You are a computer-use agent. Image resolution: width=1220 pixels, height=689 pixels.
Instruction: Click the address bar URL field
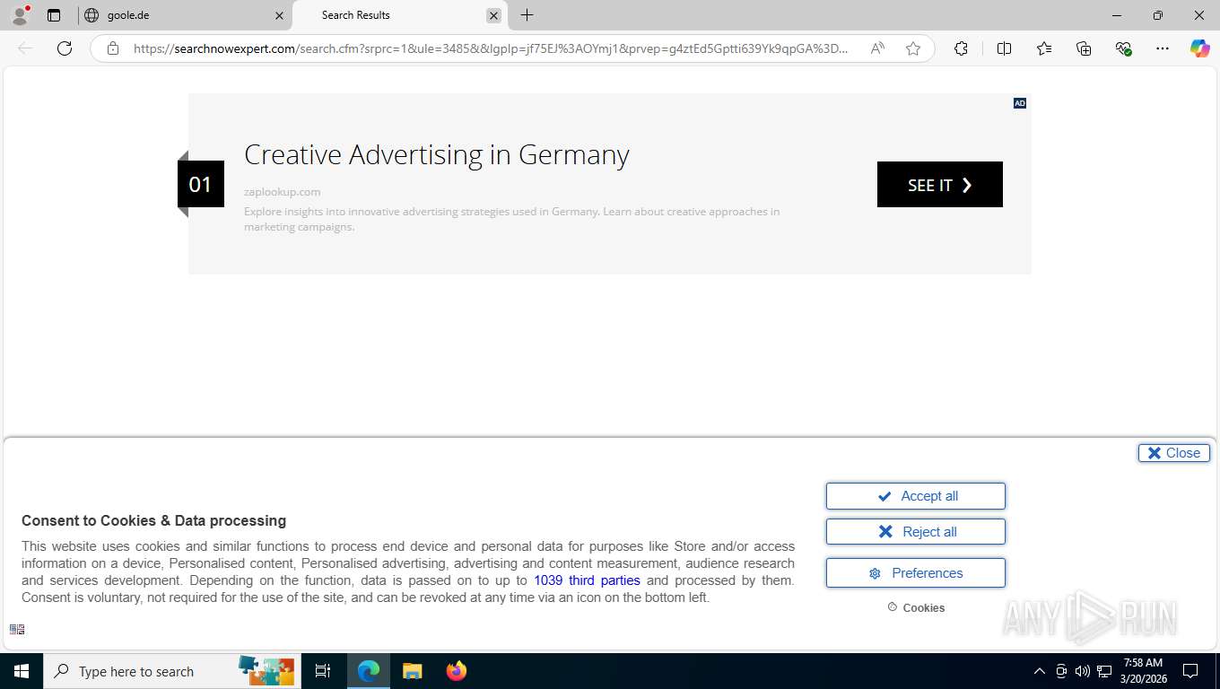491,48
